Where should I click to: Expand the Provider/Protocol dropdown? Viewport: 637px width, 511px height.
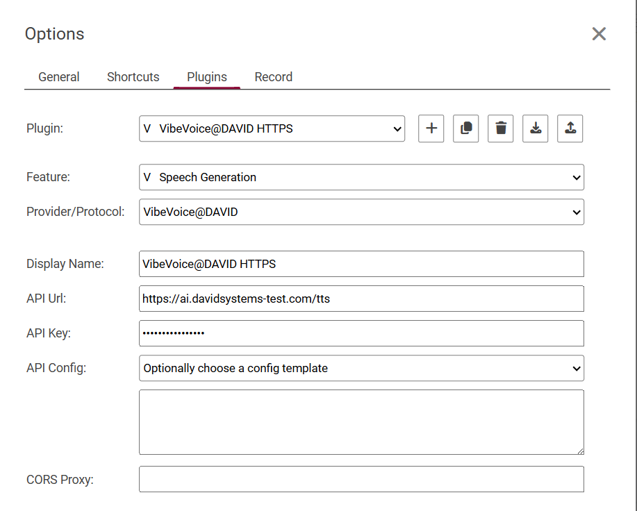(x=361, y=212)
